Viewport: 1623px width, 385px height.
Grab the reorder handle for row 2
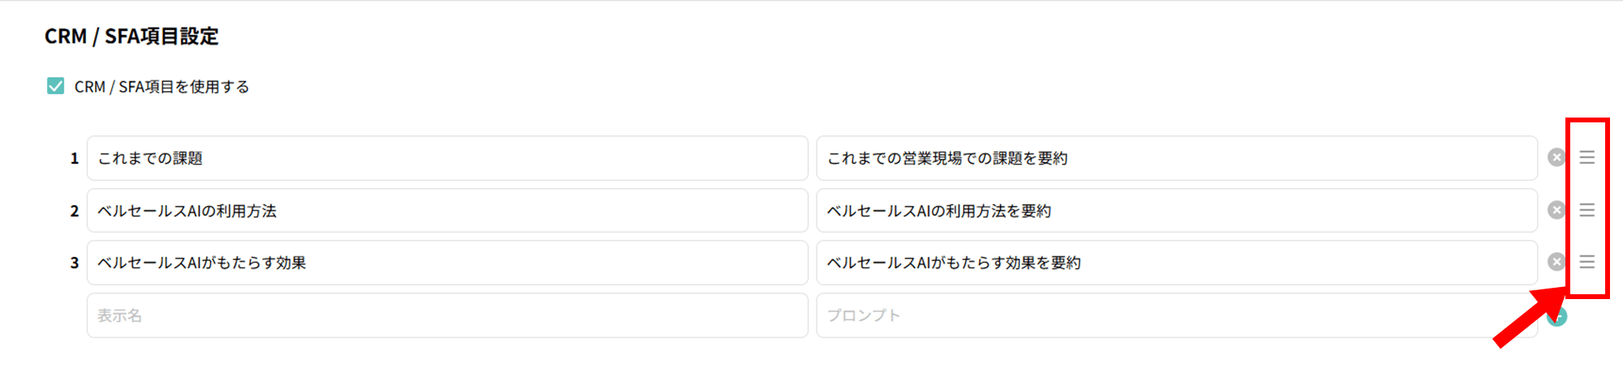coord(1587,210)
